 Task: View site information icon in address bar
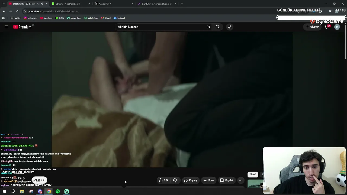[x=25, y=11]
